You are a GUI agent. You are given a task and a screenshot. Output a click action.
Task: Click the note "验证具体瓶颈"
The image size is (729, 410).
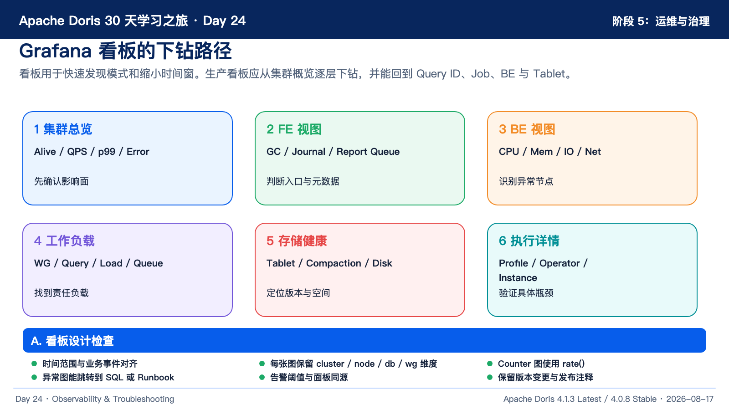(526, 293)
